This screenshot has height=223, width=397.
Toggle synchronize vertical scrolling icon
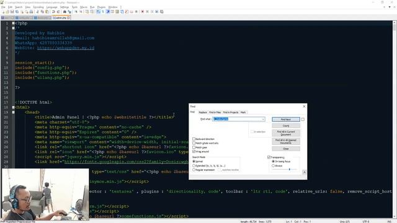87,12
